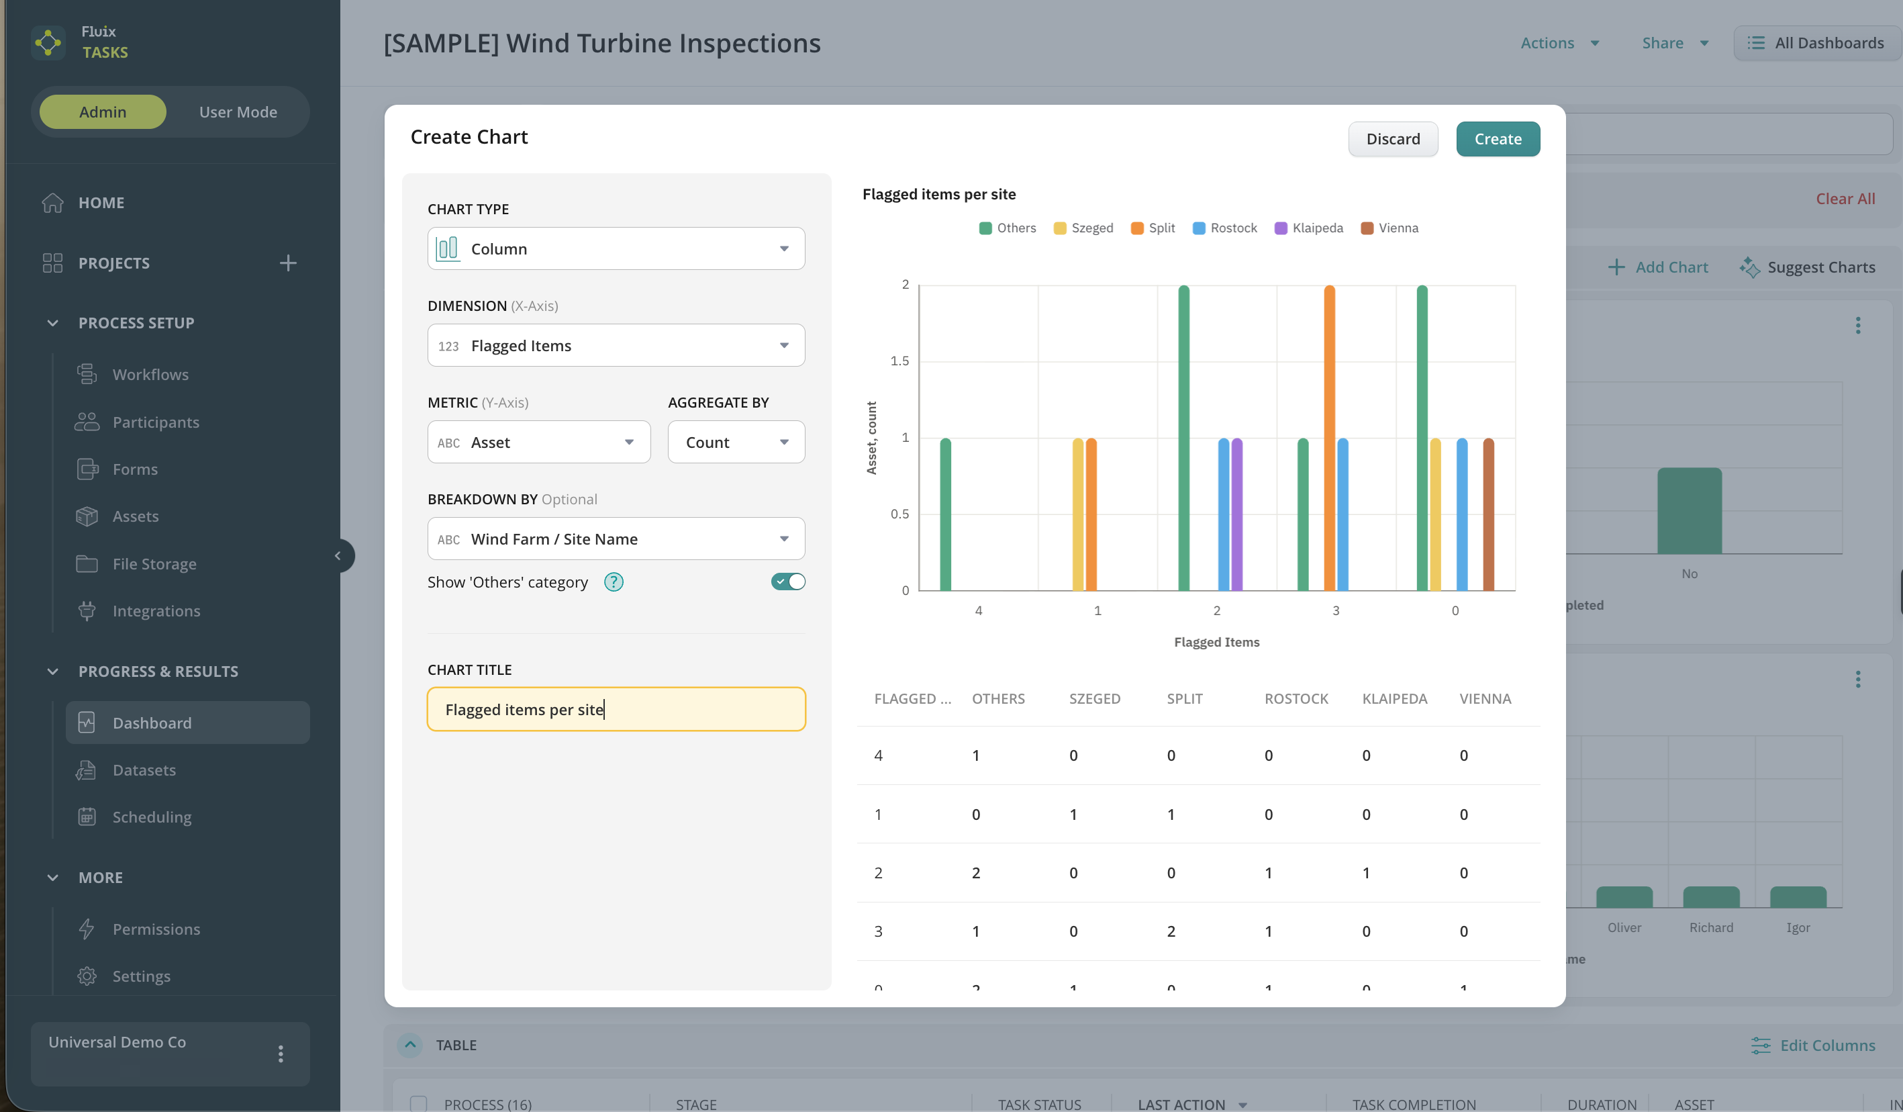Screen dimensions: 1903x1112
Task: Click the plus icon next to Projects
Action: [x=288, y=263]
